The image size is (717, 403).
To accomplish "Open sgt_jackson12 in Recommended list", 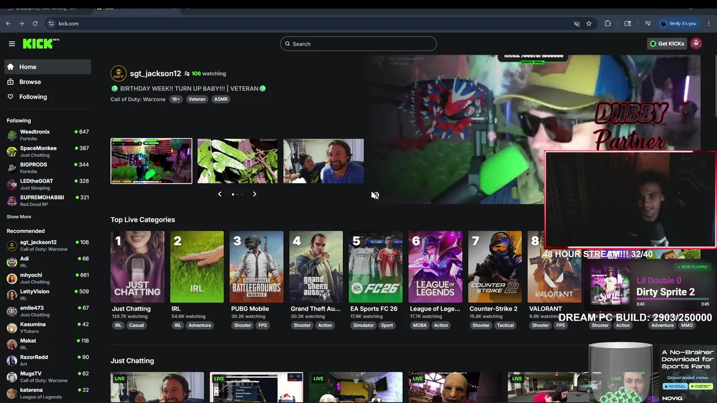I will pos(48,245).
